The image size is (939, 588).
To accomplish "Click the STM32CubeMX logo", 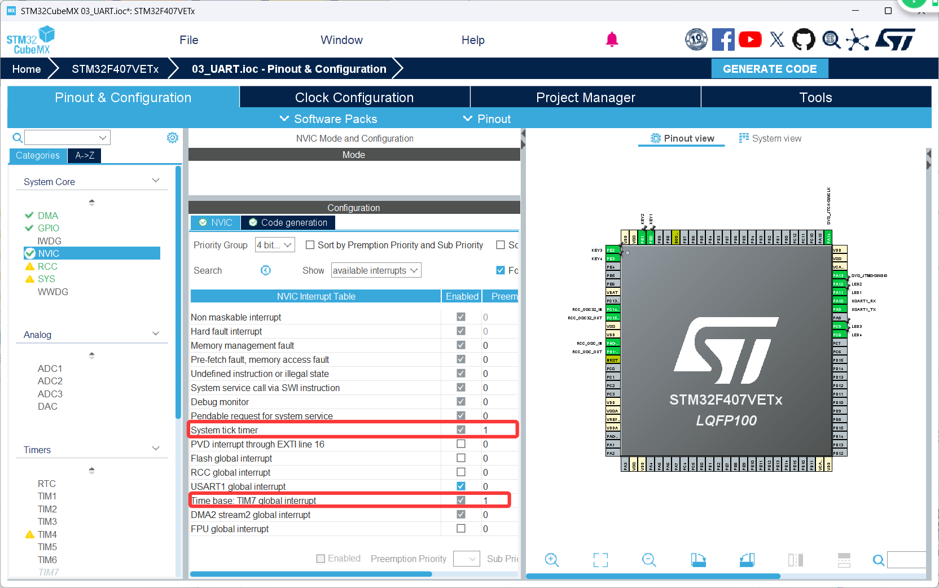I will point(30,40).
